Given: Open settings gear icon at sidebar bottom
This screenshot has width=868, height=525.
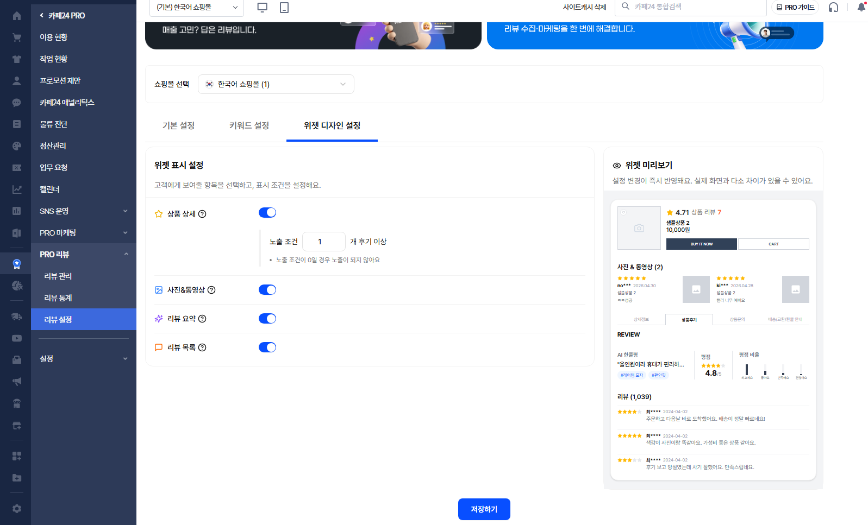Looking at the screenshot, I should pyautogui.click(x=17, y=509).
